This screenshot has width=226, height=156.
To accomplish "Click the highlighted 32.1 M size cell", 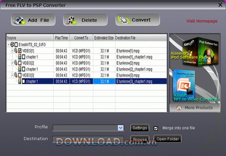I will click(104, 81).
